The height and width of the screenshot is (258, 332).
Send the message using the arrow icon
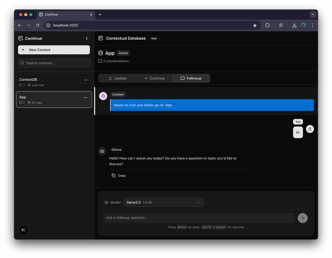pos(303,218)
